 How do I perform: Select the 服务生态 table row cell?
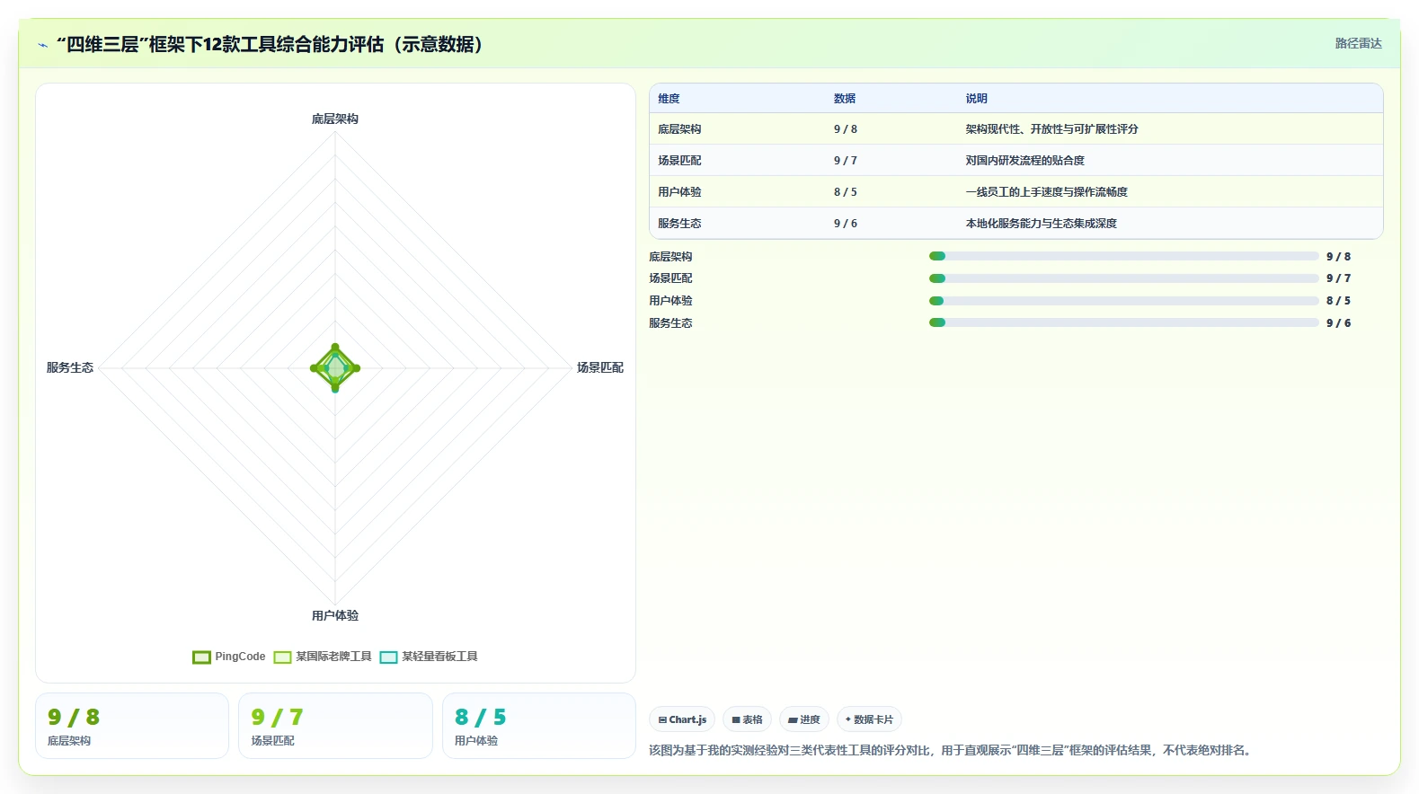coord(679,224)
